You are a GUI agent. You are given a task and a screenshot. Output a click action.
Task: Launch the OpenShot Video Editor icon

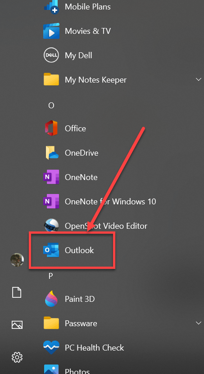51,226
